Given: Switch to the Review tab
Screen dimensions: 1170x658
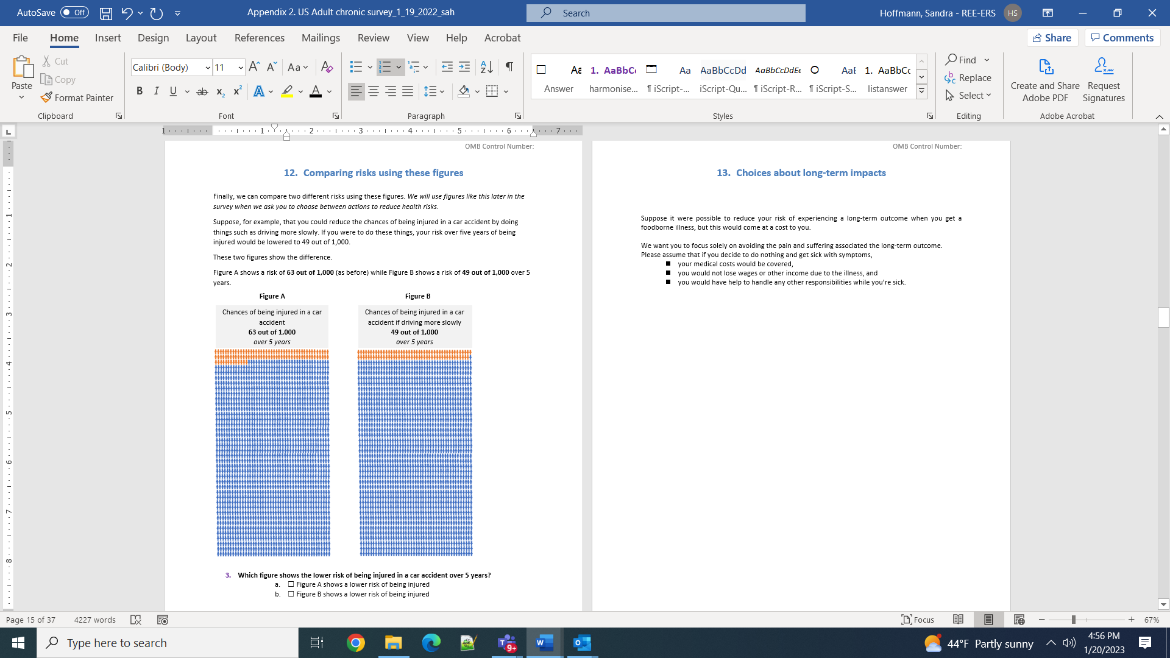Looking at the screenshot, I should point(373,38).
